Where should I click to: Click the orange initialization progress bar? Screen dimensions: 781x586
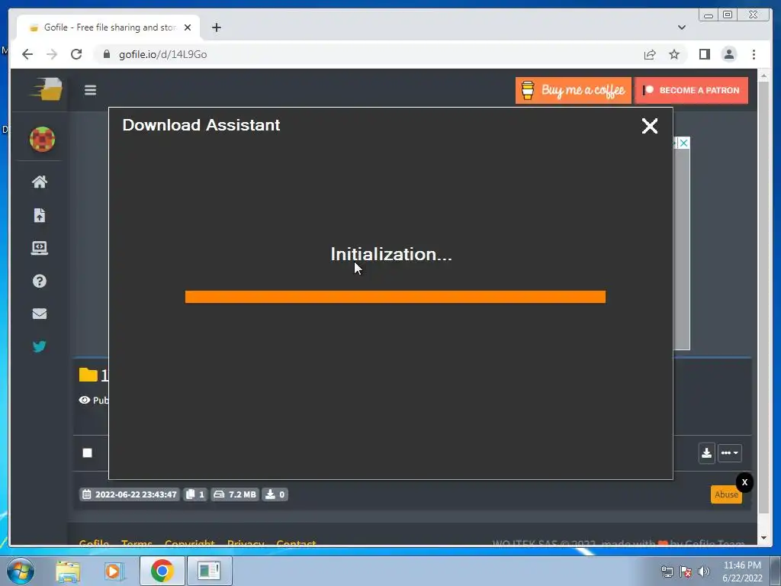pyautogui.click(x=396, y=297)
